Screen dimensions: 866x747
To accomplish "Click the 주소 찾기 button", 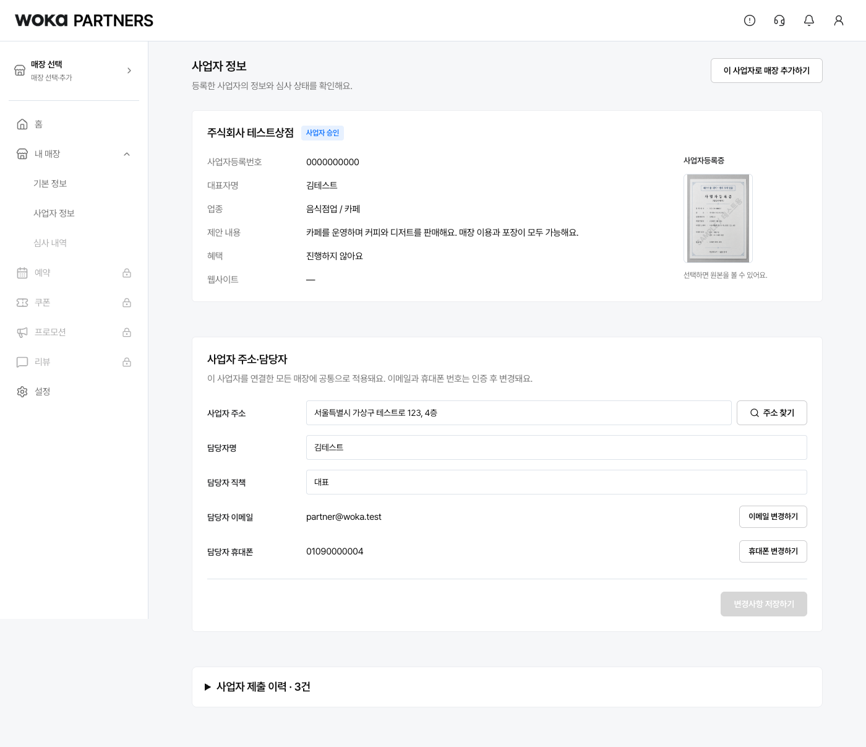I will point(772,413).
